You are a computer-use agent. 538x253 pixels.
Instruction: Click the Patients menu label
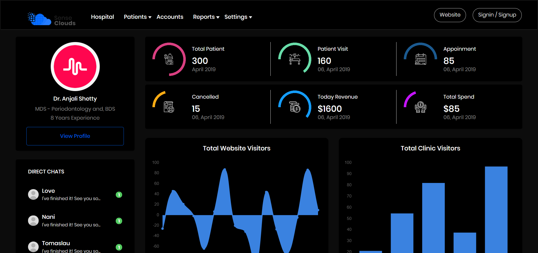point(135,17)
